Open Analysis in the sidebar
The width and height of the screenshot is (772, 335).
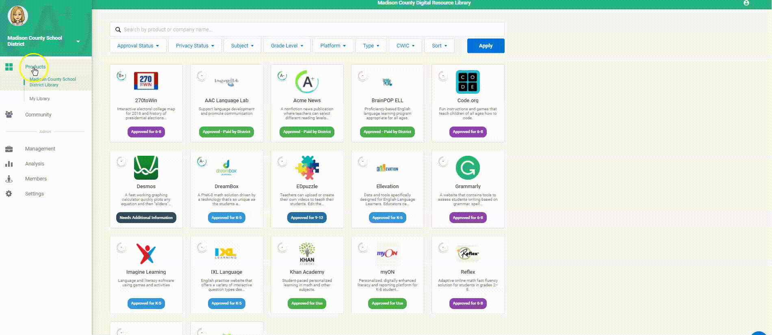pyautogui.click(x=35, y=164)
